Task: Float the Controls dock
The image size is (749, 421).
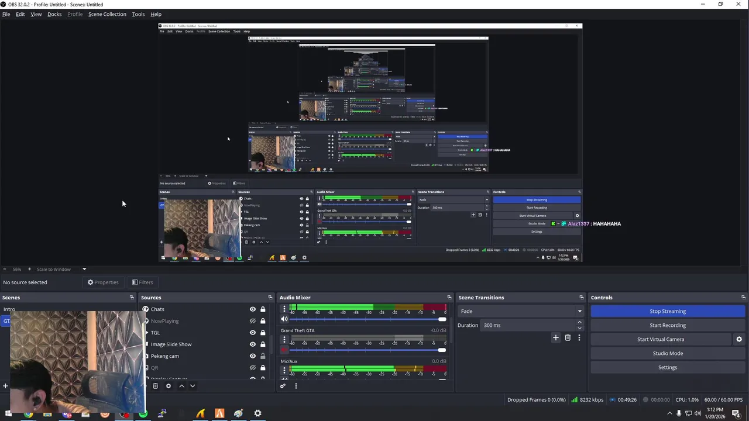Action: click(x=744, y=298)
